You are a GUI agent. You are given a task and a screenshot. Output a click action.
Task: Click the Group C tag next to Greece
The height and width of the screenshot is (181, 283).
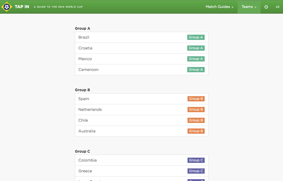[196, 171]
